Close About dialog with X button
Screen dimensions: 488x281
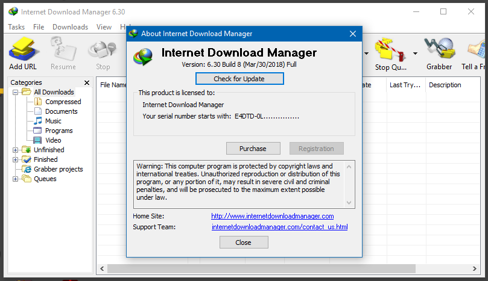pyautogui.click(x=353, y=34)
